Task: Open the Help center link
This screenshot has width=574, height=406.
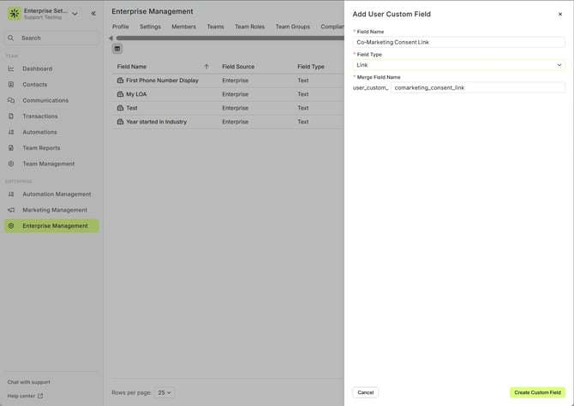Action: [25, 396]
